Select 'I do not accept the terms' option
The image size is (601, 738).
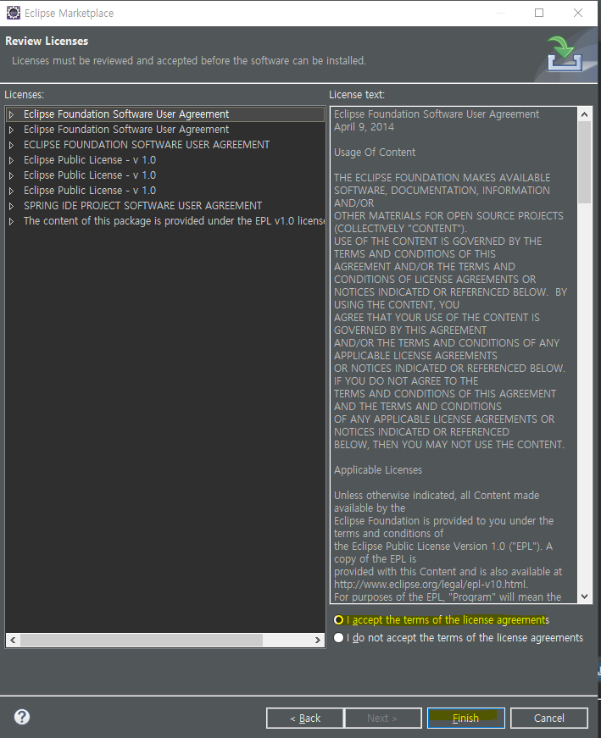(x=339, y=638)
